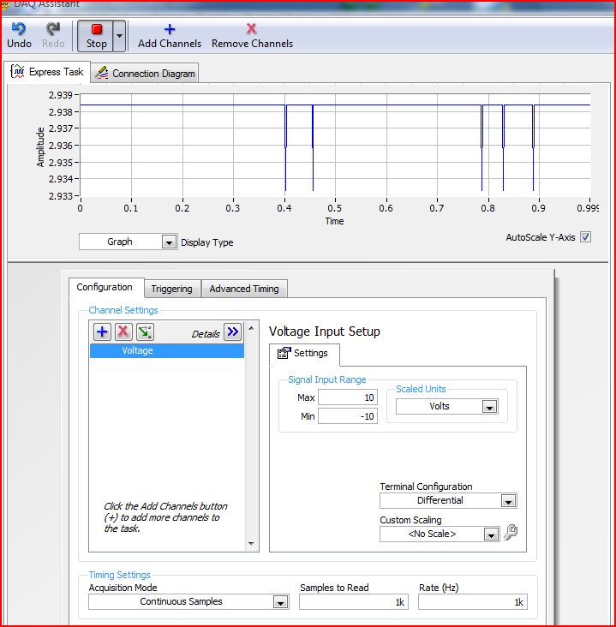Open the Scaled Units Volts dropdown
616x627 pixels.
click(447, 407)
